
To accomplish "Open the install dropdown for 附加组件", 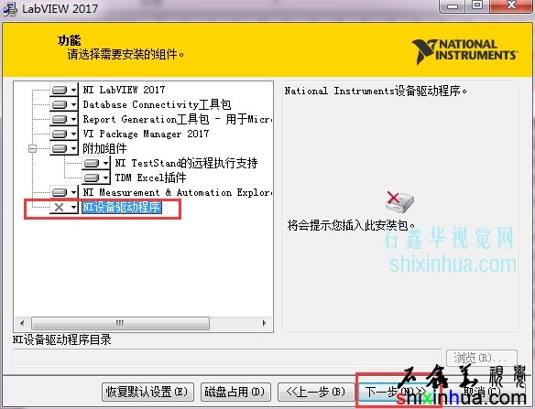I will click(73, 148).
